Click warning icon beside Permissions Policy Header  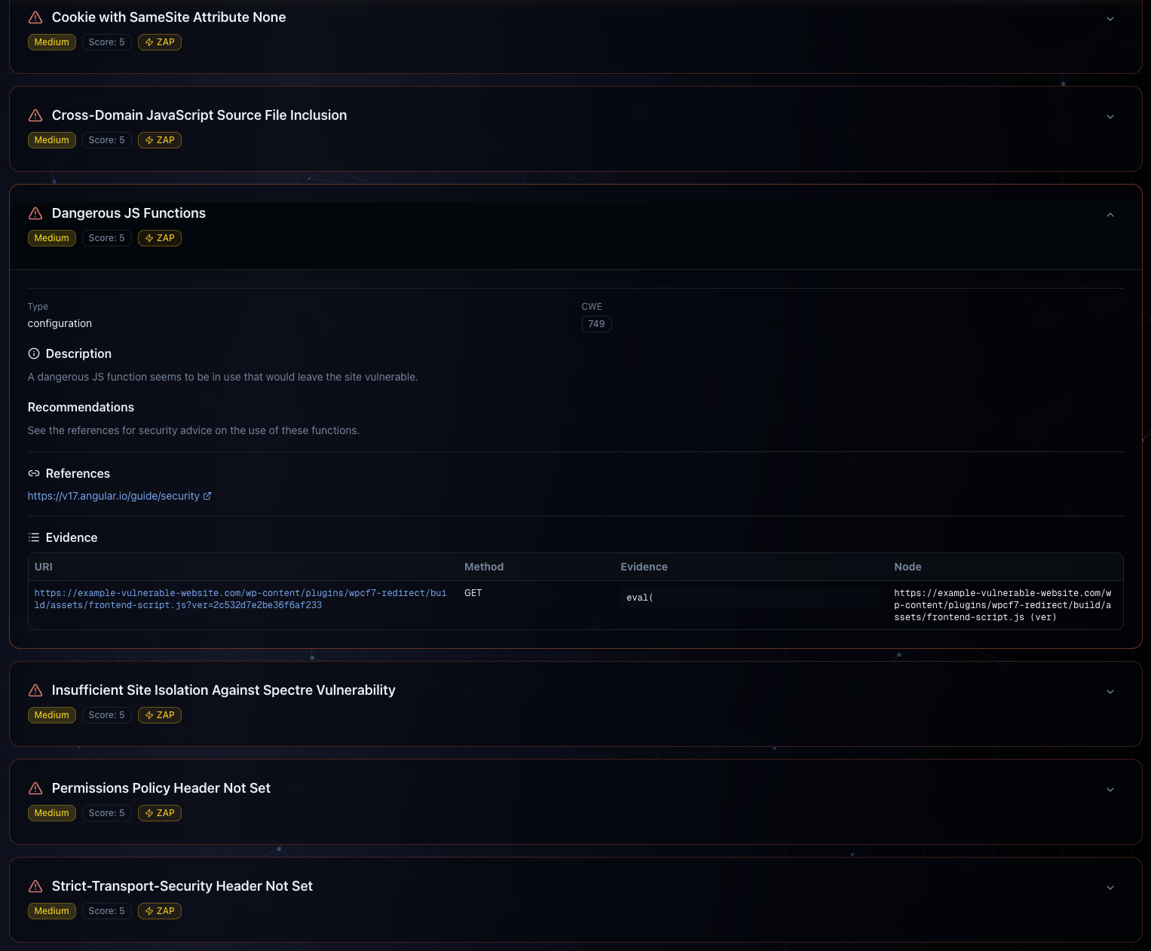click(x=35, y=788)
